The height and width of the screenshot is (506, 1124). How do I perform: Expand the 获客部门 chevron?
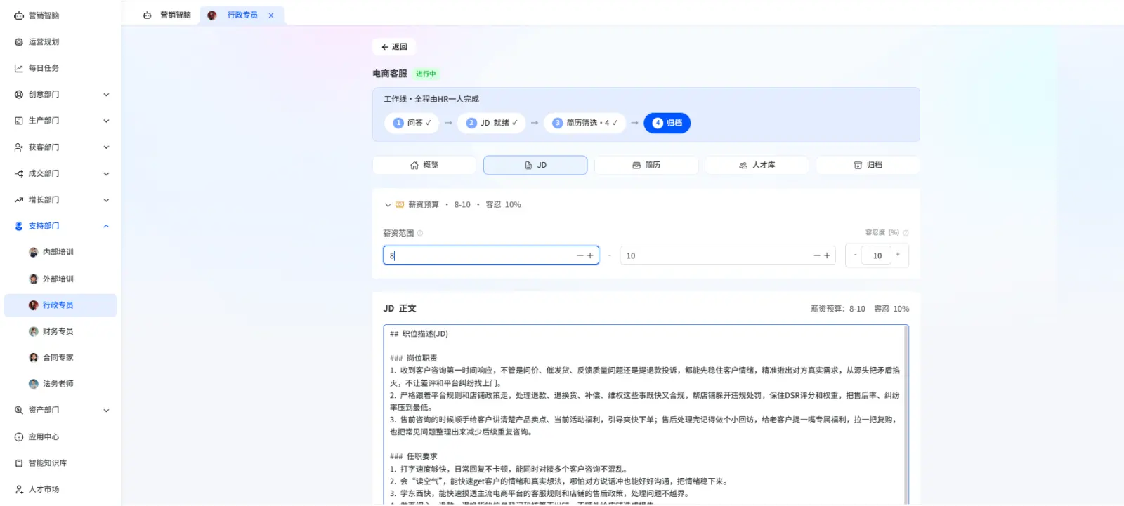pos(106,147)
